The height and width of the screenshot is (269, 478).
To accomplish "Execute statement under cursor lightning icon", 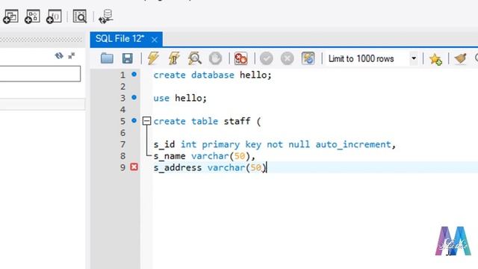I will point(174,58).
